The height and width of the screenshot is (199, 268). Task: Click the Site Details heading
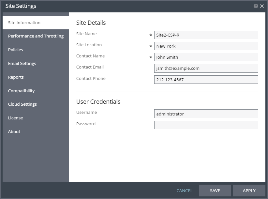[x=91, y=23]
